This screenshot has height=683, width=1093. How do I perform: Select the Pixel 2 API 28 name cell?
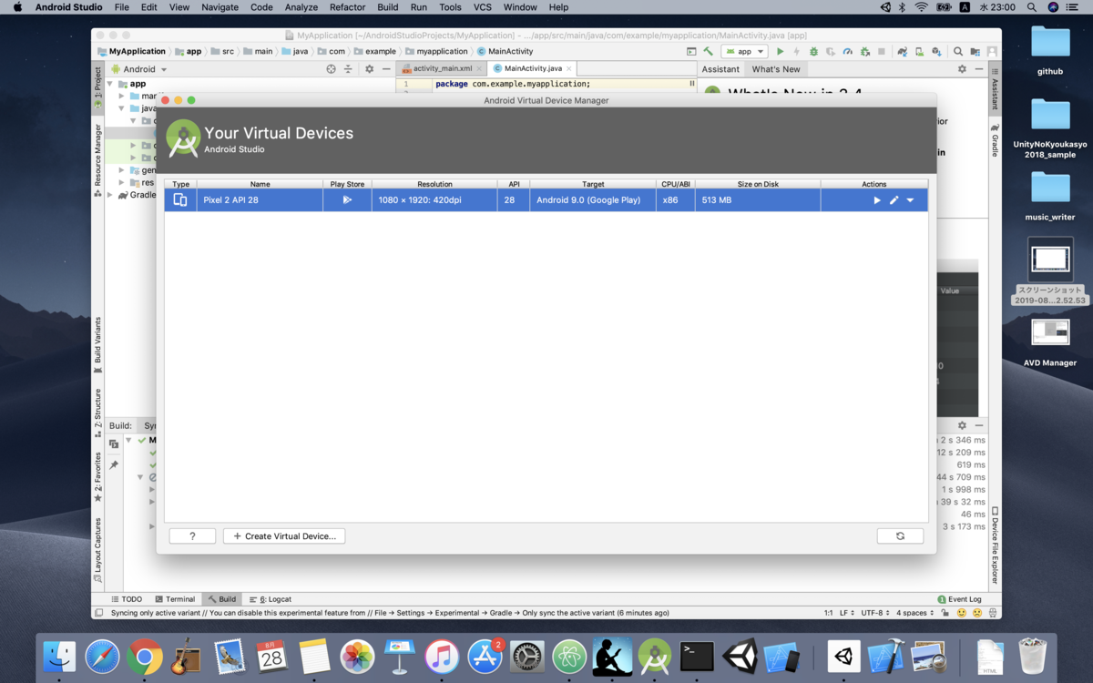point(260,200)
